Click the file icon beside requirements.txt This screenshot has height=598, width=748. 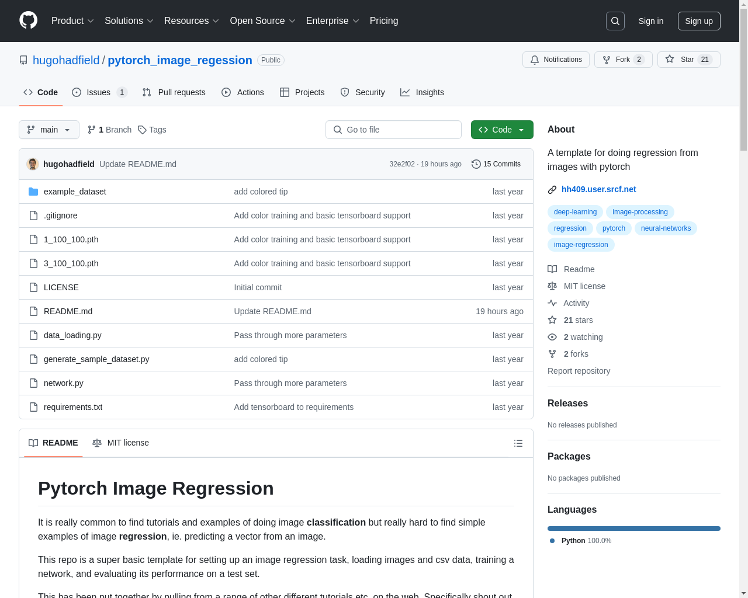[x=33, y=407]
